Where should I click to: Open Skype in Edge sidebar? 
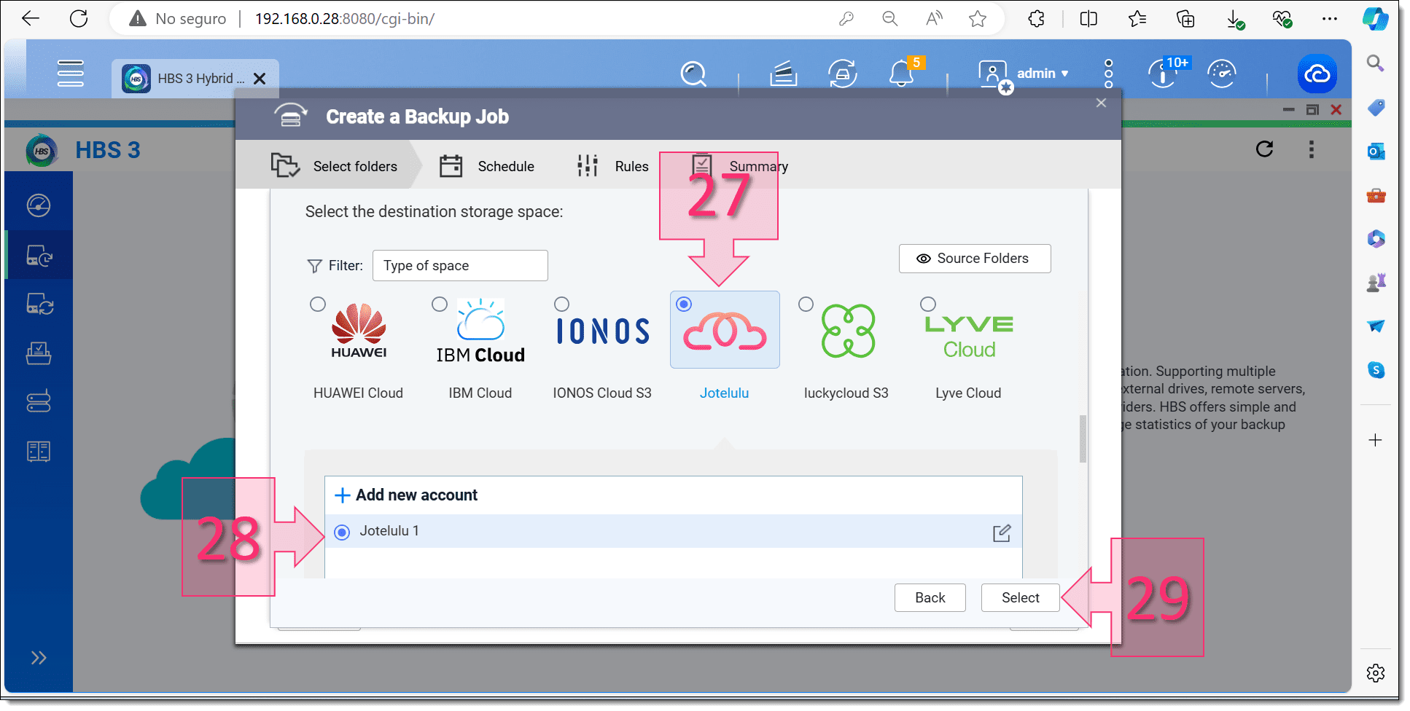[1376, 370]
